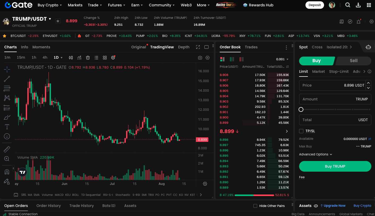Switch to the Stop-Limit order tab
Viewport: 375px width, 216px height.
click(339, 71)
